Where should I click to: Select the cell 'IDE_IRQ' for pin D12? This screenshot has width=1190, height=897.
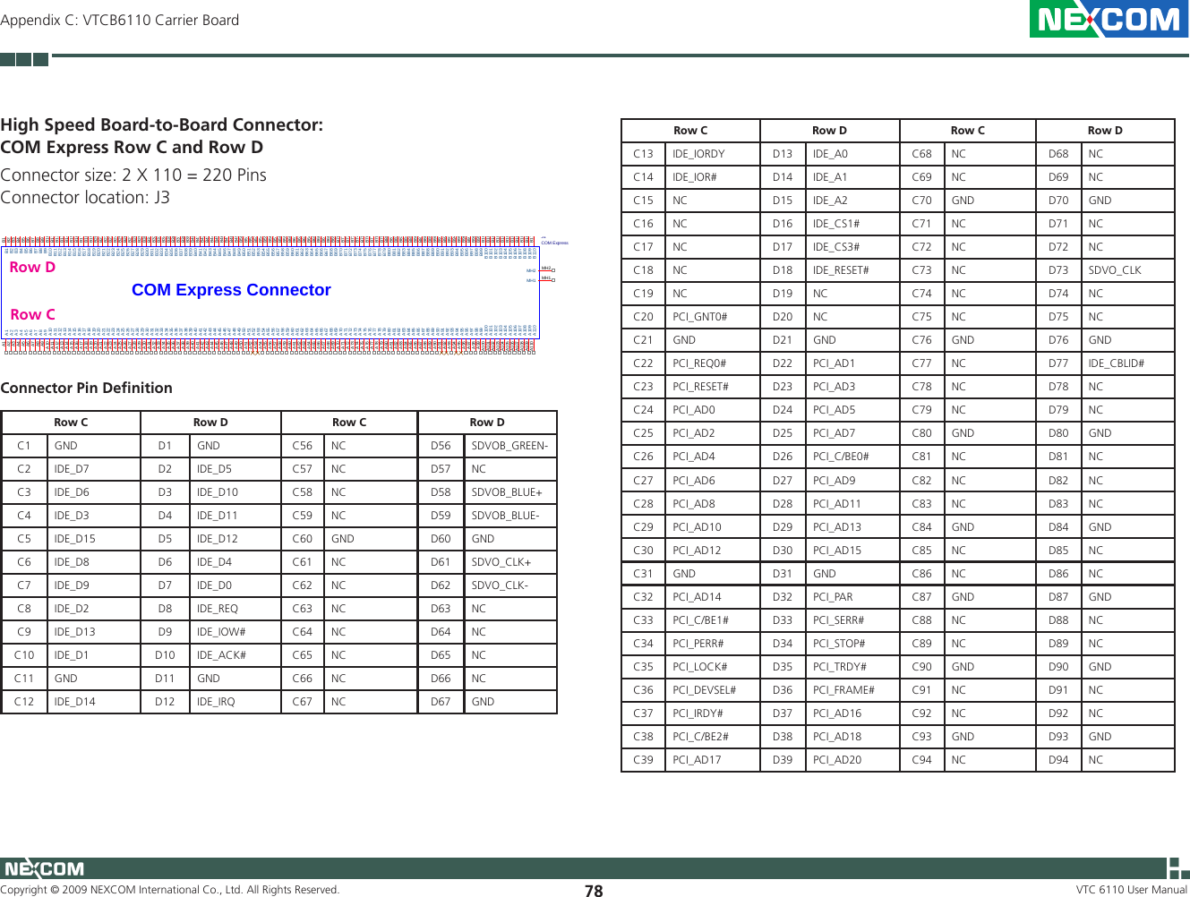coord(235,702)
